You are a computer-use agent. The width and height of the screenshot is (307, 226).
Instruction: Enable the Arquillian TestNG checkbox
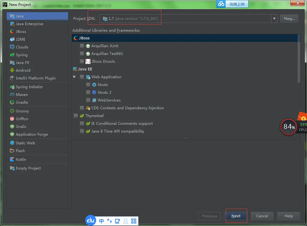(x=82, y=53)
